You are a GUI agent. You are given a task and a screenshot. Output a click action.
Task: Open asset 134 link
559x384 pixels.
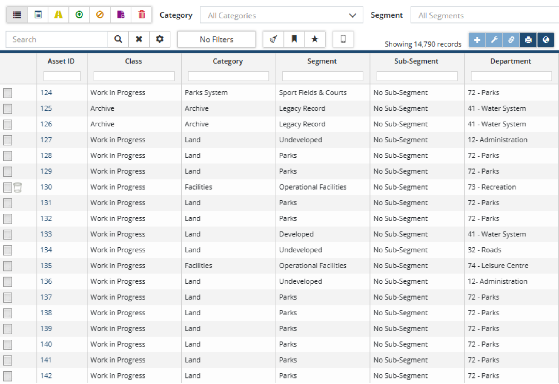pos(46,250)
